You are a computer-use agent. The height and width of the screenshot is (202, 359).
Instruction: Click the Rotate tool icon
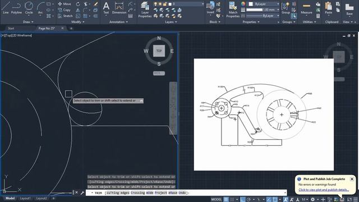click(78, 4)
